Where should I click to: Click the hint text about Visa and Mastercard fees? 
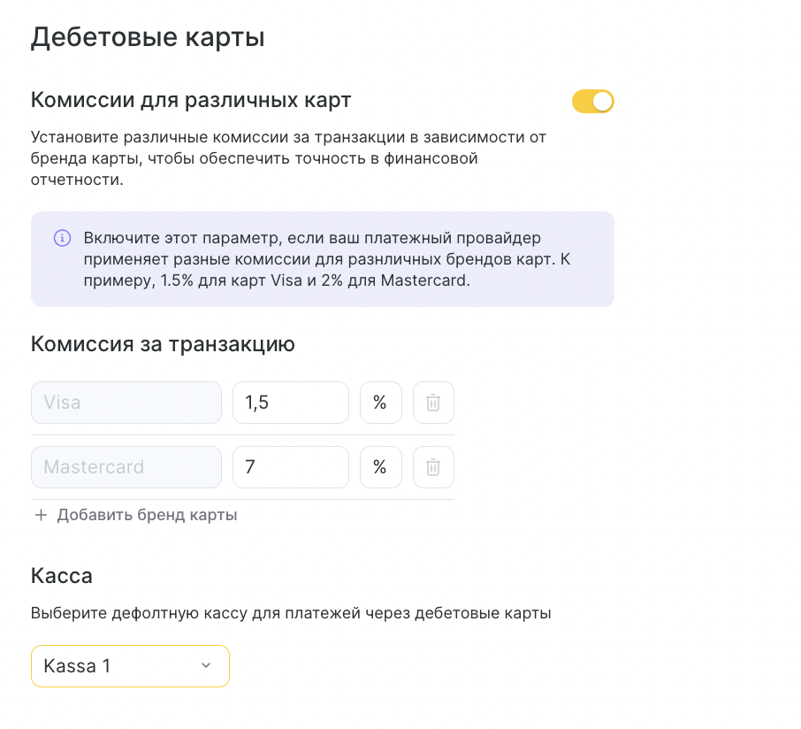(336, 259)
